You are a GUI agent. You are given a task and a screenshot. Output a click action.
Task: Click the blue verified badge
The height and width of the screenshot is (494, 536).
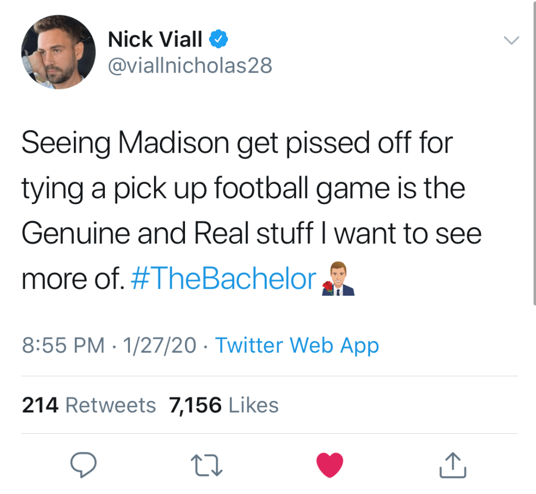[218, 39]
